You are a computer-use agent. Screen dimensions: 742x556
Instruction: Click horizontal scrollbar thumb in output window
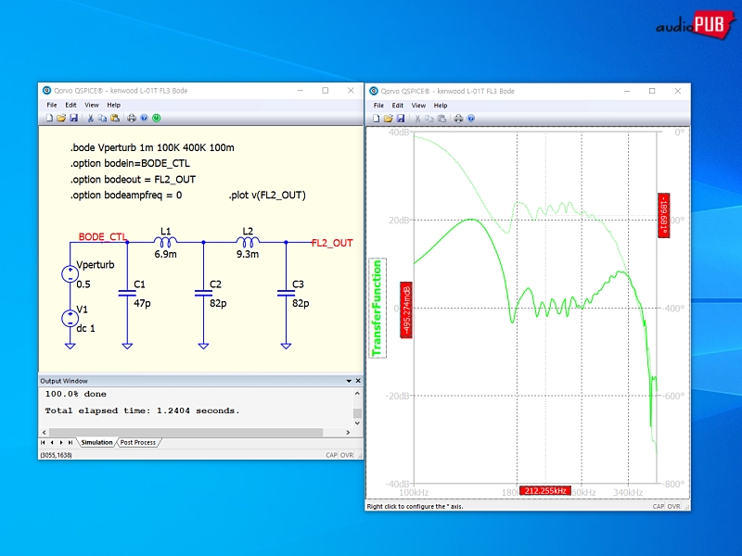[185, 432]
